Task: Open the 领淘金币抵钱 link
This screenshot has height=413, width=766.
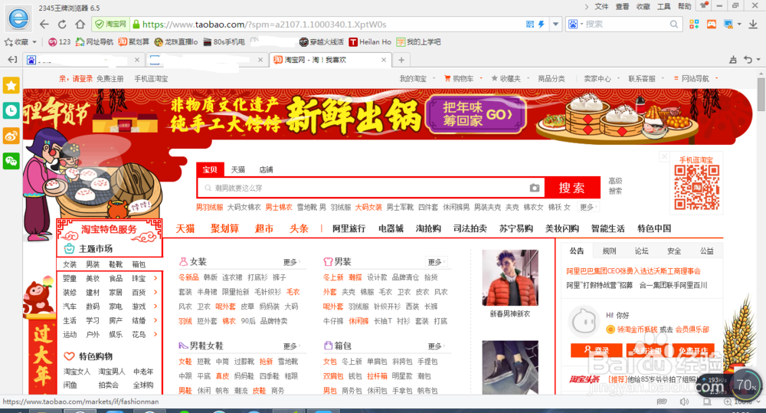Action: click(x=637, y=329)
